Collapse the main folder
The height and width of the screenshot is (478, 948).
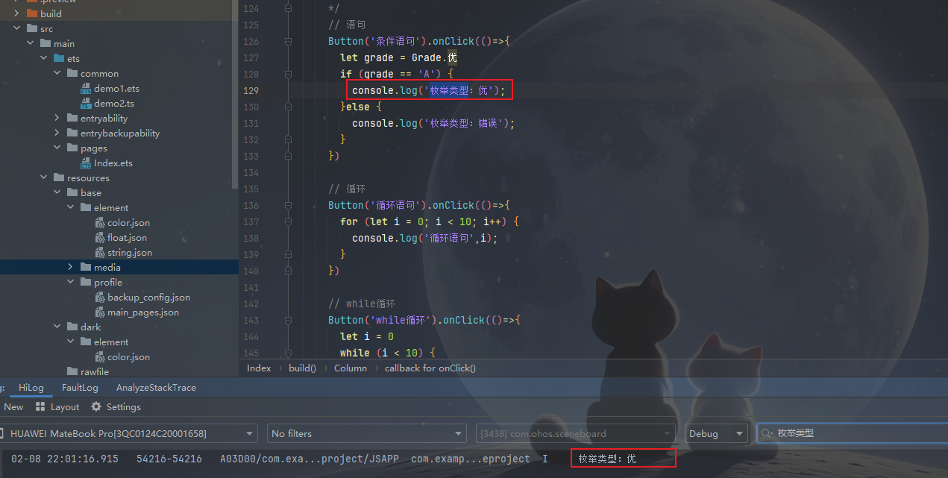[31, 43]
